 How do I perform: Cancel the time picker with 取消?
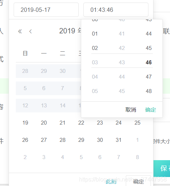[131, 110]
